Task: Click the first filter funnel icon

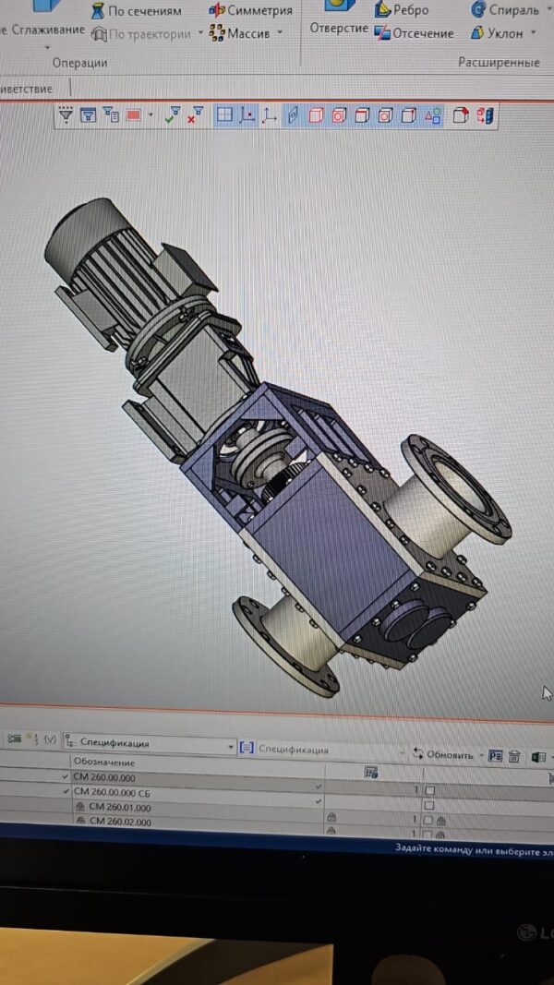Action: click(66, 115)
